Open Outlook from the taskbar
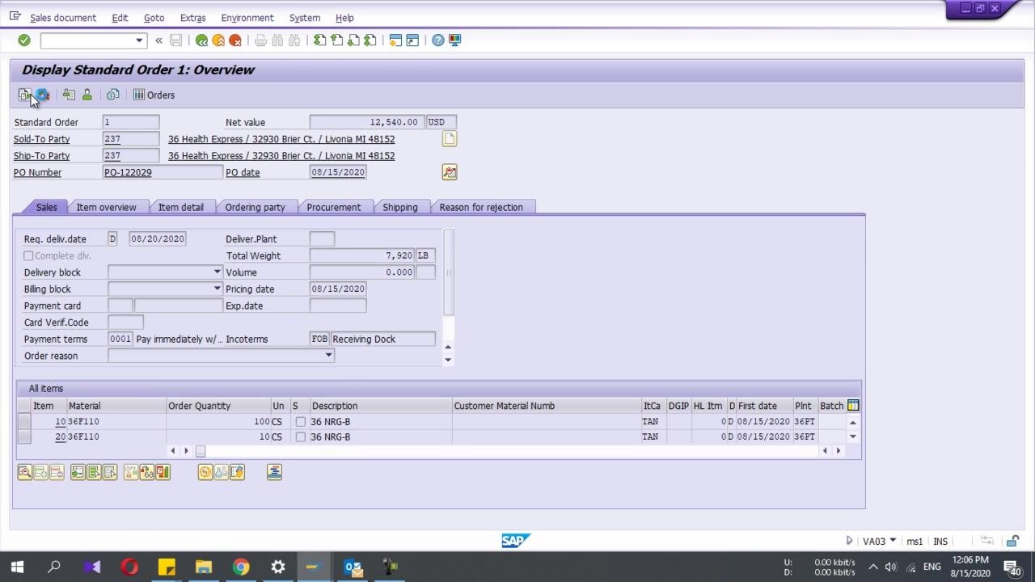 point(353,567)
